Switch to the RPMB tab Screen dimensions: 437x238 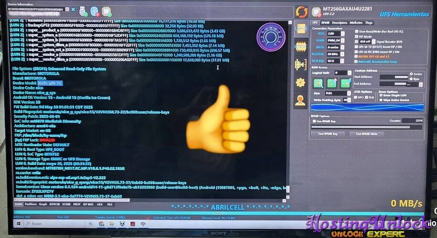pos(325,22)
